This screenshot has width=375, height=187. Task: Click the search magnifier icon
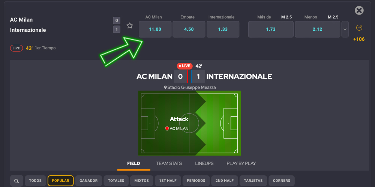pyautogui.click(x=16, y=181)
